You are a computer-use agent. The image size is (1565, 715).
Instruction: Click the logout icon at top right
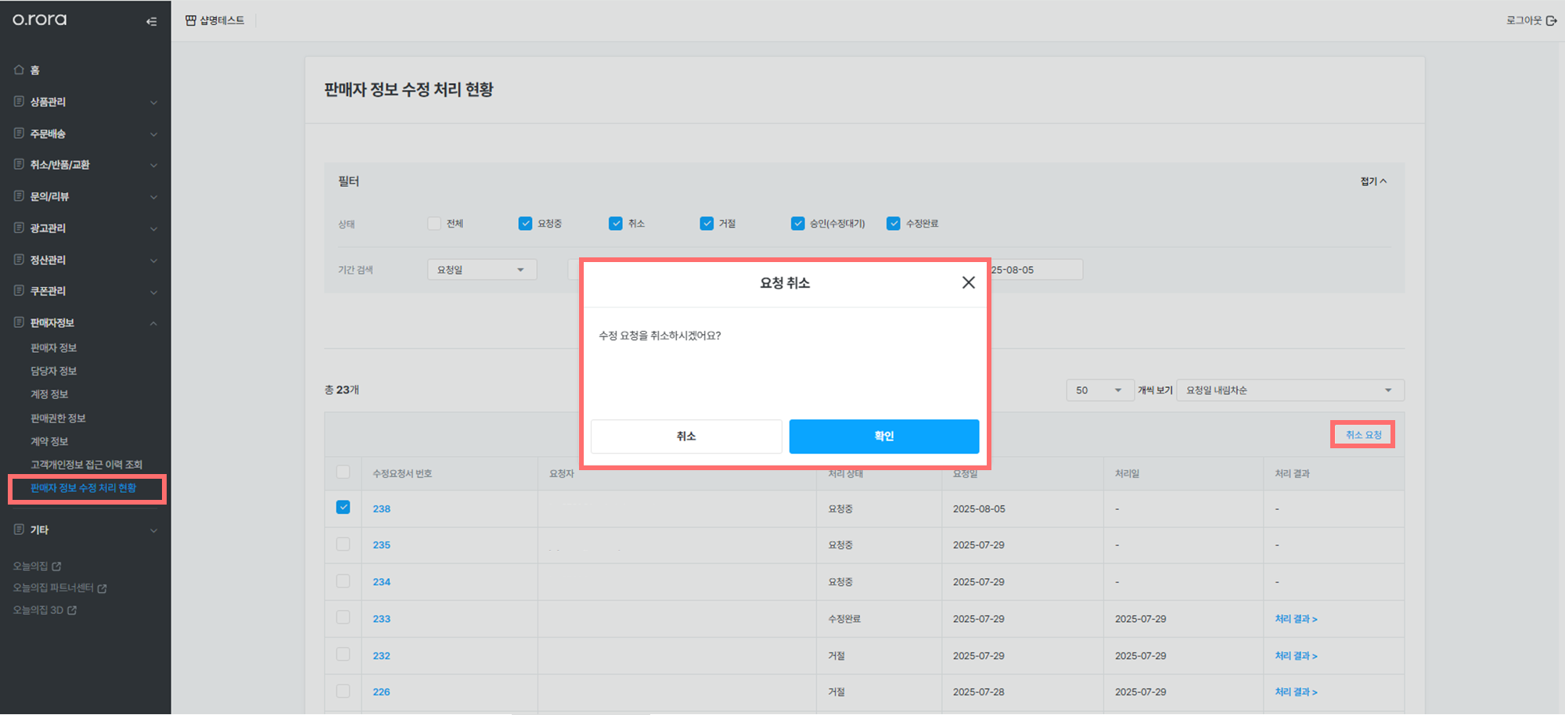pyautogui.click(x=1551, y=20)
